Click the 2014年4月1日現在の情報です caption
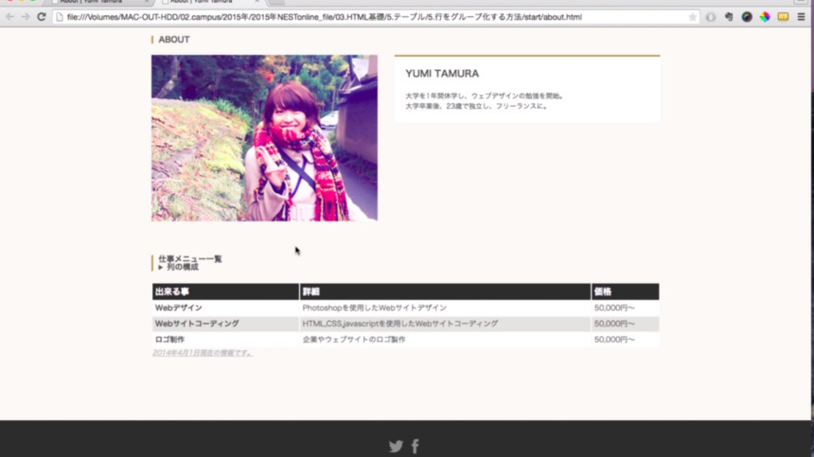The width and height of the screenshot is (814, 457). (203, 353)
